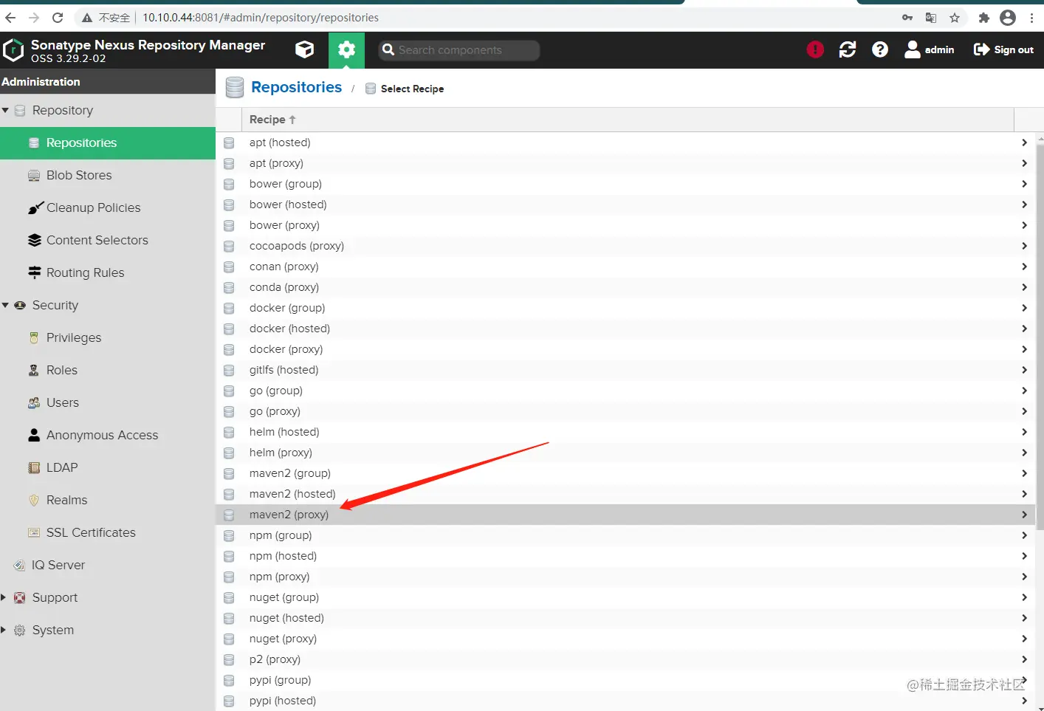
Task: Select the maven2 (hosted) recipe
Action: point(625,494)
